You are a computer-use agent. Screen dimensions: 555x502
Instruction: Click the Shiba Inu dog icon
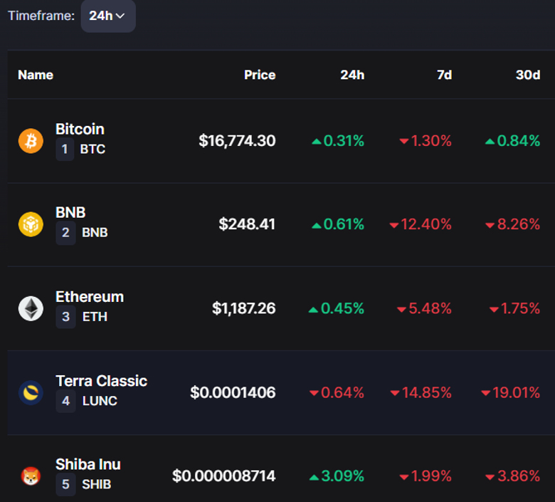tap(31, 476)
